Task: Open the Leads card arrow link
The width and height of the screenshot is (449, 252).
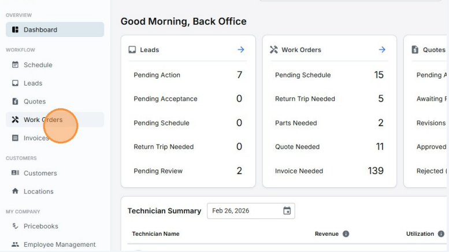Action: [240, 50]
